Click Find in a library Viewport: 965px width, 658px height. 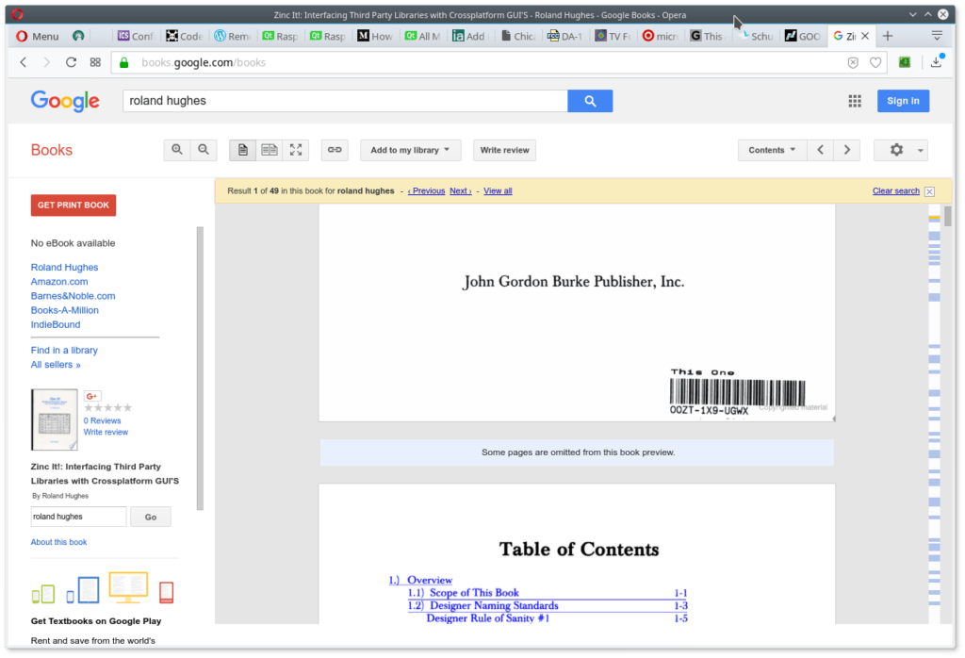[x=64, y=351]
